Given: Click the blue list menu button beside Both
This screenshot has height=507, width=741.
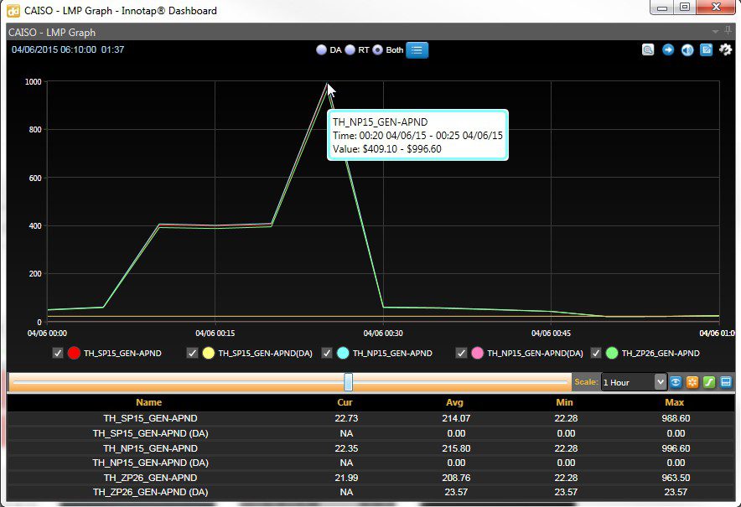Looking at the screenshot, I should pyautogui.click(x=417, y=50).
